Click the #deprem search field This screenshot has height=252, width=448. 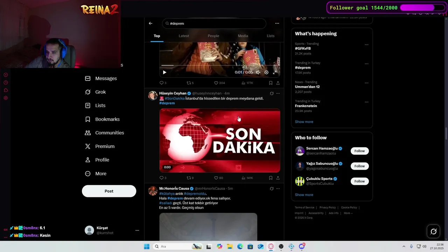(214, 23)
